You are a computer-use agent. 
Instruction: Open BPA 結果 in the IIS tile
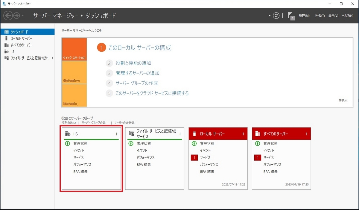[80, 172]
